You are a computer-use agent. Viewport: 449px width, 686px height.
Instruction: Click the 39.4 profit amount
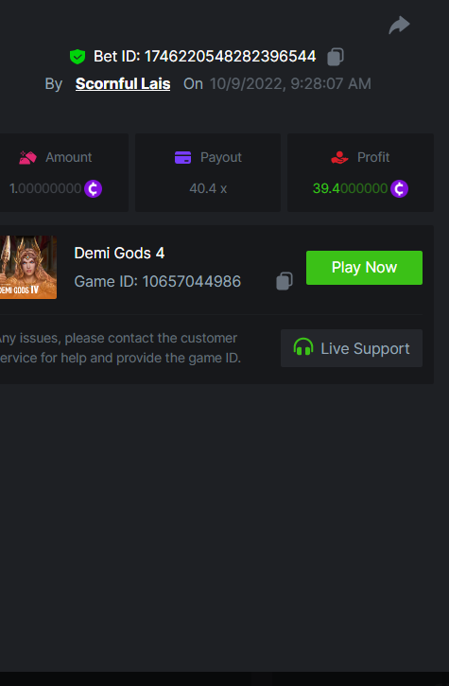click(x=350, y=188)
